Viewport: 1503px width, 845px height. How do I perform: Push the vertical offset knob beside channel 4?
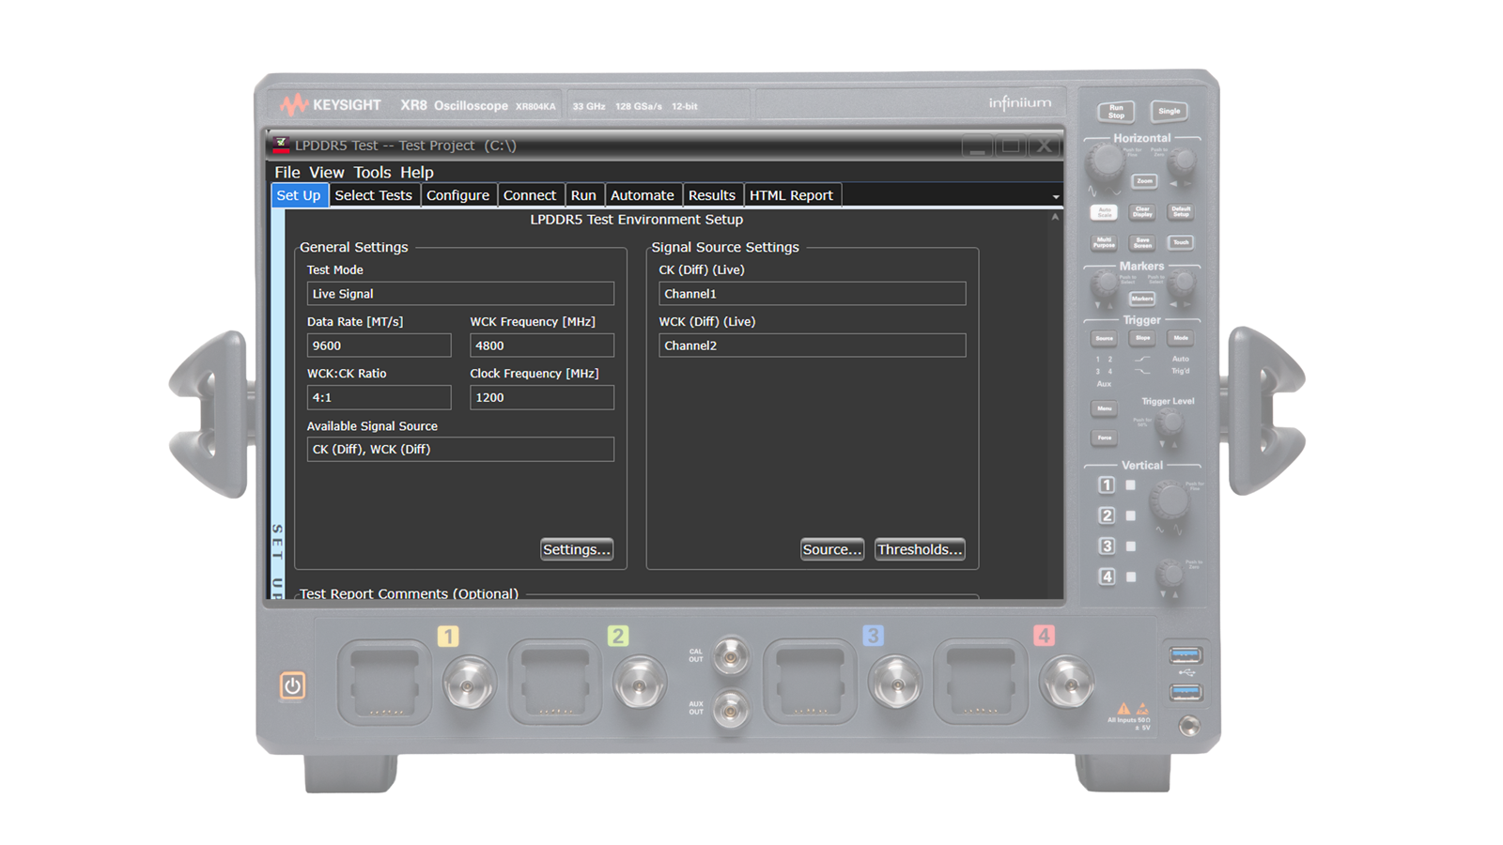coord(1170,574)
